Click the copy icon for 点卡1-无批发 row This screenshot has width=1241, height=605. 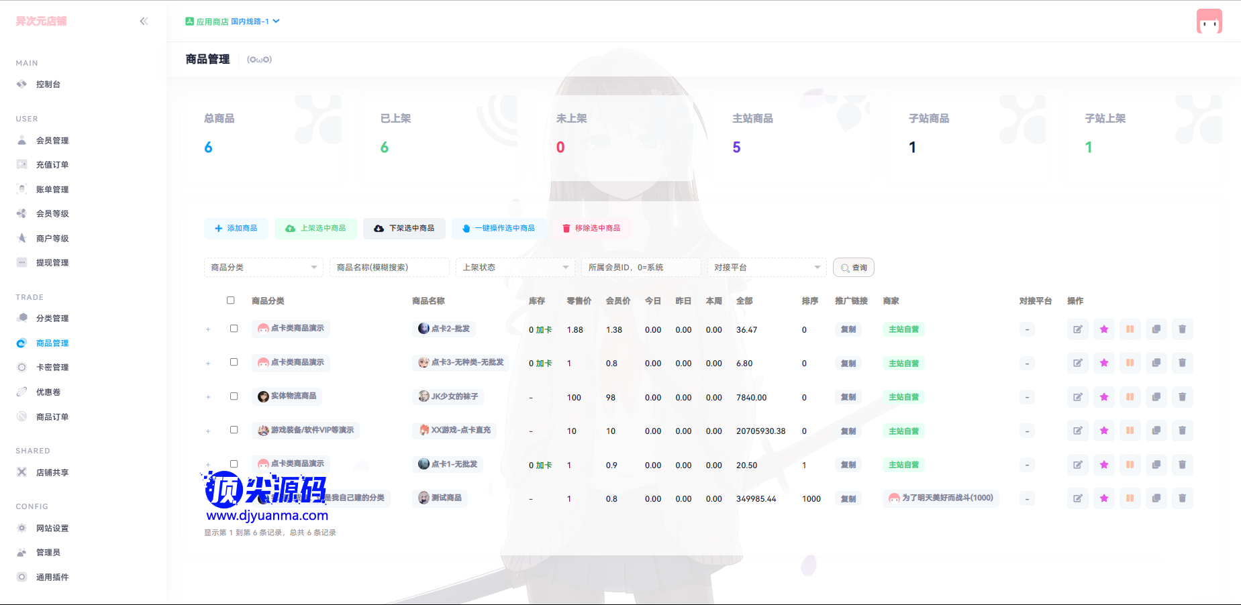click(x=1156, y=465)
